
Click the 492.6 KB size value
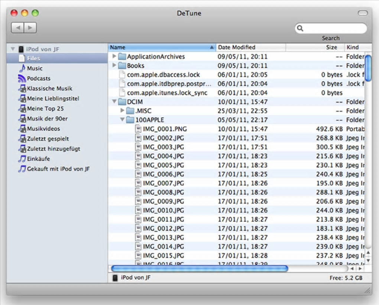pyautogui.click(x=330, y=129)
